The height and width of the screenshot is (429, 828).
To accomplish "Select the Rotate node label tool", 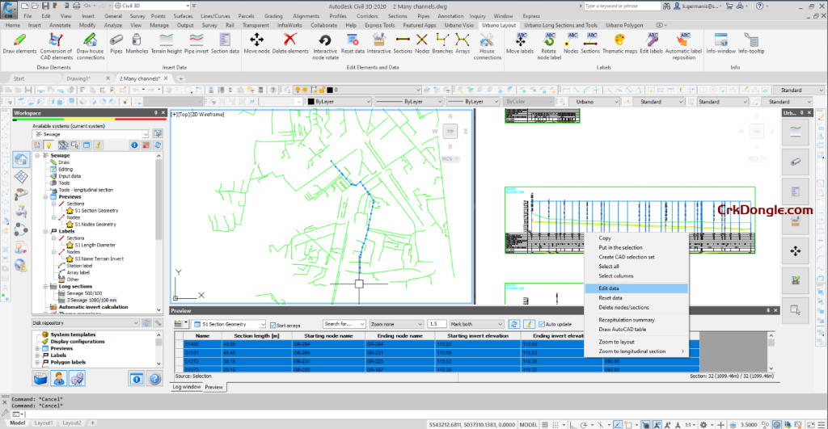I will pyautogui.click(x=549, y=46).
